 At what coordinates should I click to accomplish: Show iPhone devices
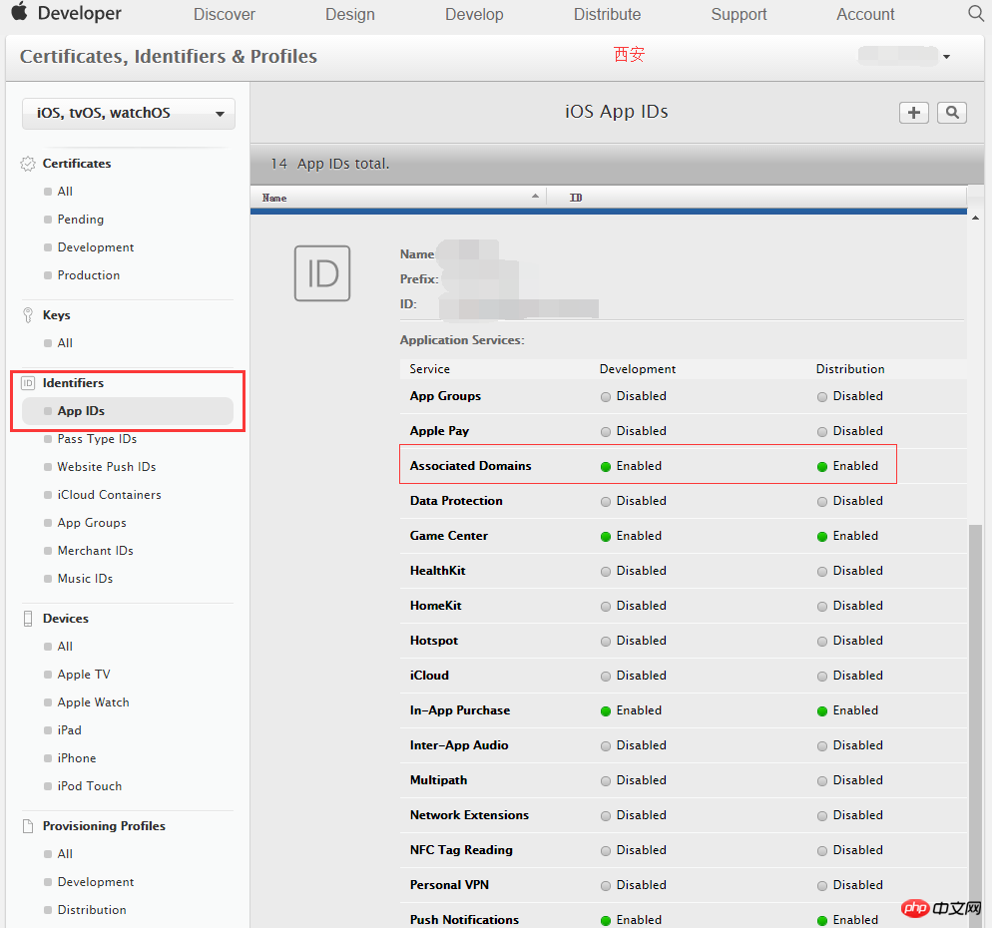click(77, 757)
